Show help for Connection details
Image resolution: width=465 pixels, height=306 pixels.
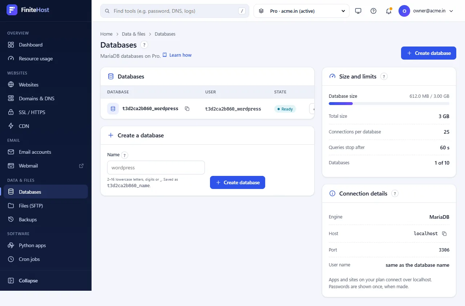coord(395,194)
